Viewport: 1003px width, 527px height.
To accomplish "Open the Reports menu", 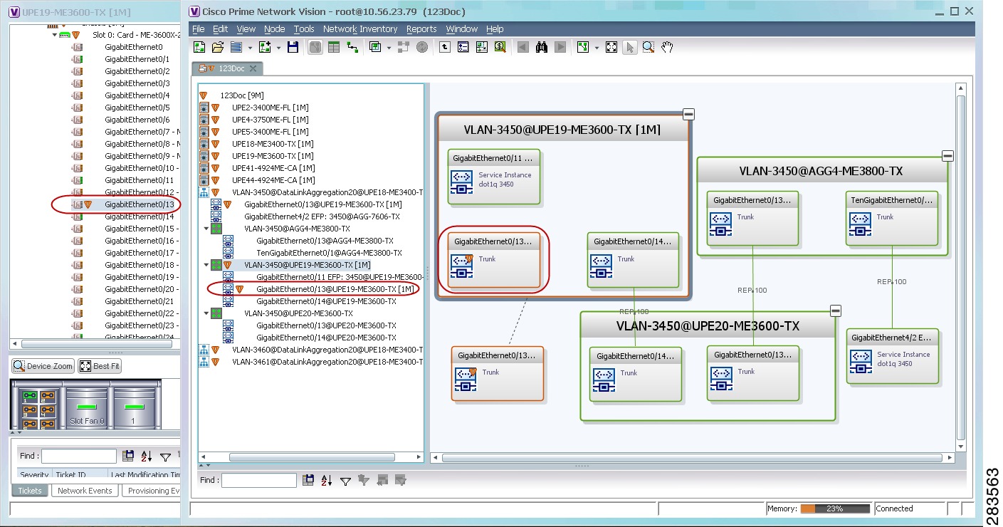I will 421,29.
